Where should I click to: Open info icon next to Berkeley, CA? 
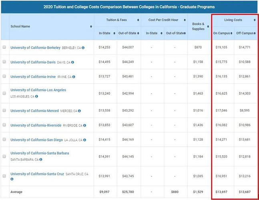[x=83, y=48]
